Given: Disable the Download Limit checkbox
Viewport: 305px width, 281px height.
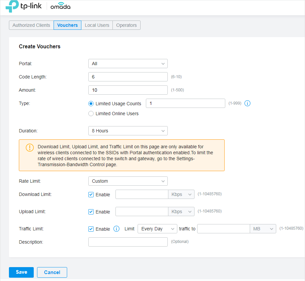Looking at the screenshot, I should [91, 195].
